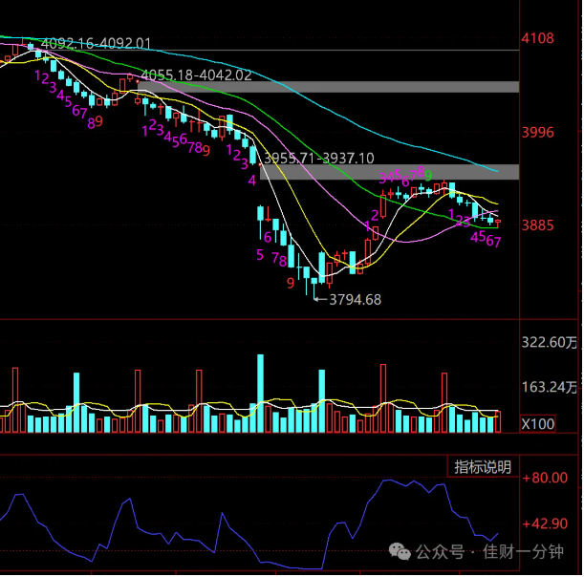584x577 pixels.
Task: Click the 3885 price axis label
Action: coord(537,225)
